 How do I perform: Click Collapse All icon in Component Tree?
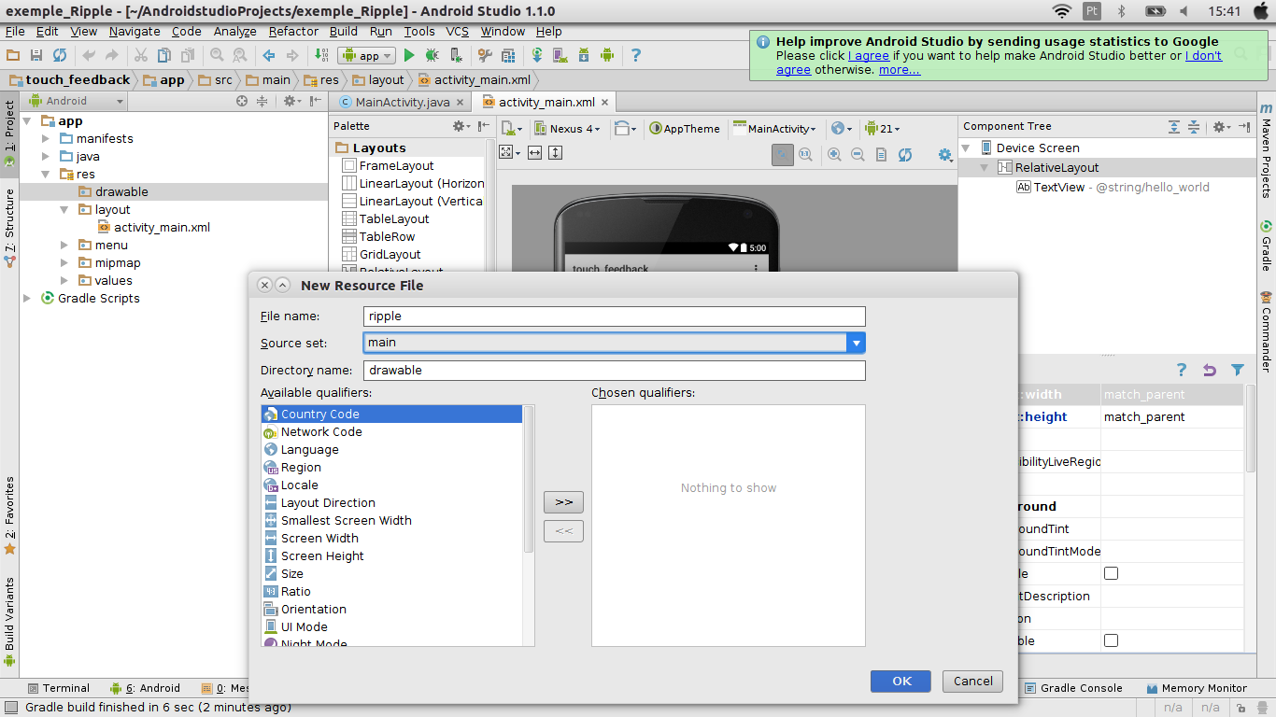[1194, 126]
